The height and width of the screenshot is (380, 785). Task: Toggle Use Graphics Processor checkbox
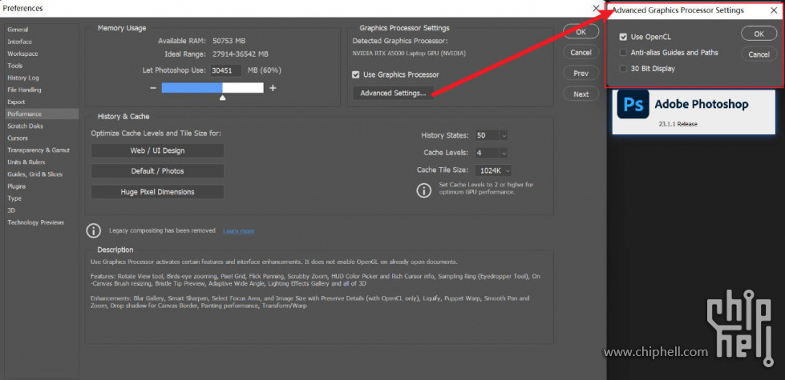[356, 74]
